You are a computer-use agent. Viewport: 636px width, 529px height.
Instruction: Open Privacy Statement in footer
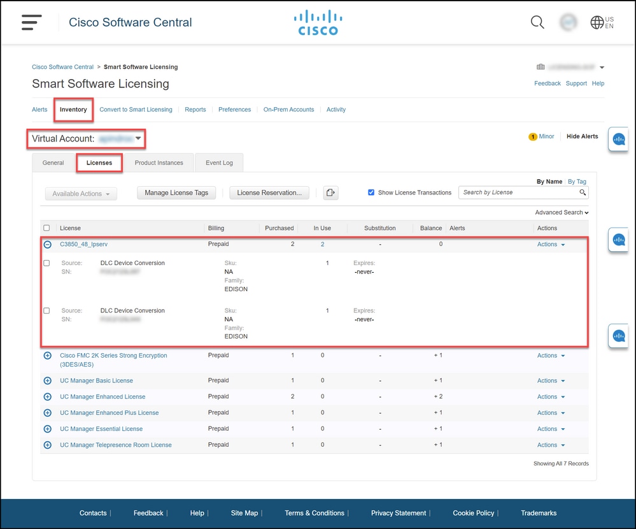(399, 513)
